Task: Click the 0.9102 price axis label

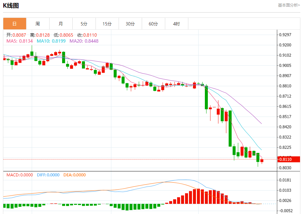Action: tap(285, 55)
